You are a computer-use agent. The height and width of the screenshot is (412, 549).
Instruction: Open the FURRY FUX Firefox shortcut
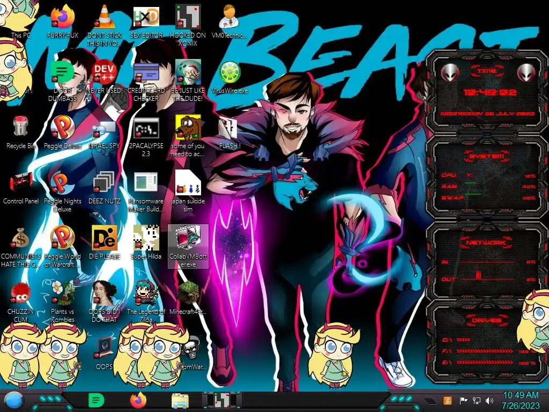62,21
